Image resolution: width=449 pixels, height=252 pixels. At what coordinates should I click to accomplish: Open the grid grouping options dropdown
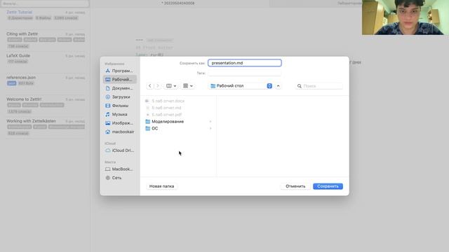click(188, 85)
